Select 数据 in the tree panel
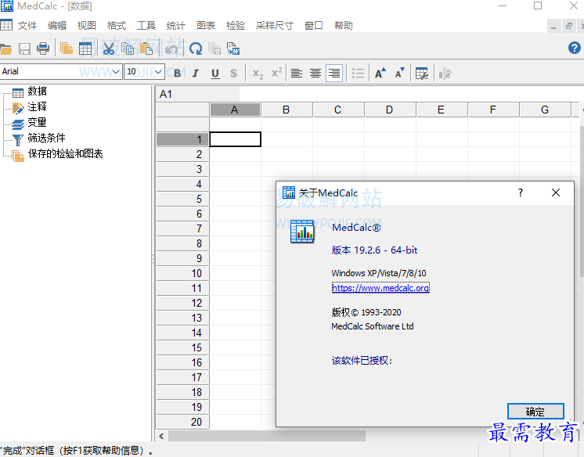 click(x=37, y=92)
